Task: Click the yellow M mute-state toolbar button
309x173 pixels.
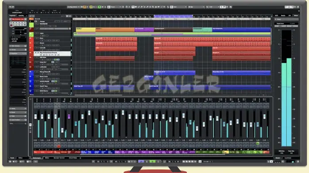Action: tap(91, 7)
